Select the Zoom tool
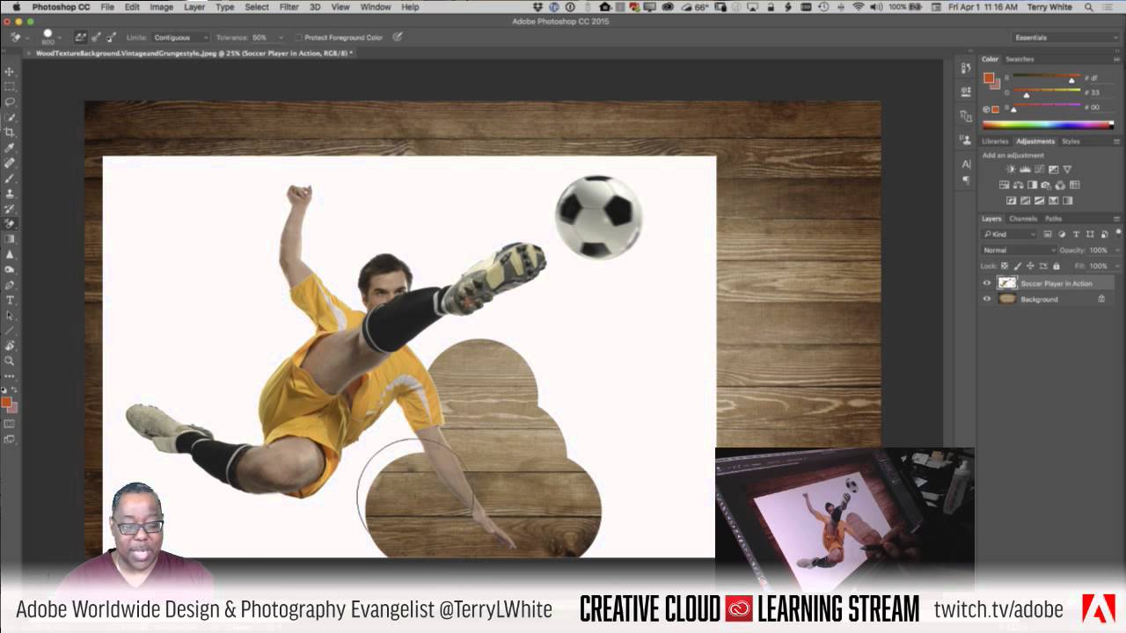This screenshot has width=1126, height=633. (x=10, y=360)
